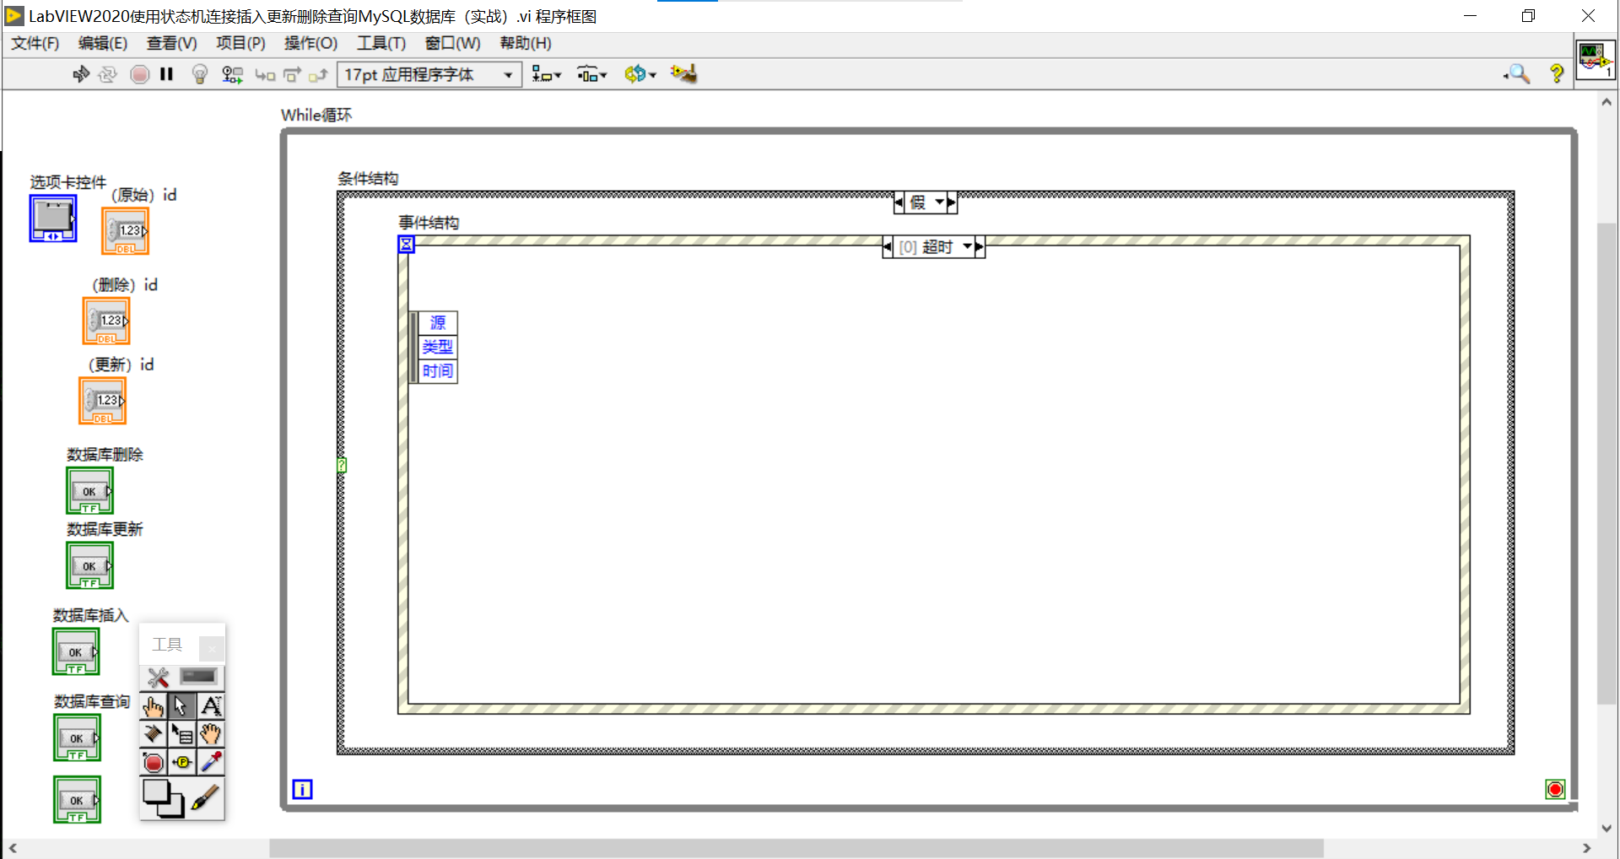Select the Connect Wire tool in the palette
The height and width of the screenshot is (859, 1620).
[x=154, y=734]
